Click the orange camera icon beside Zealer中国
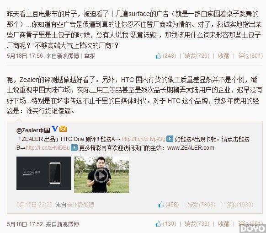The height and width of the screenshot is (233, 266). coord(63,129)
